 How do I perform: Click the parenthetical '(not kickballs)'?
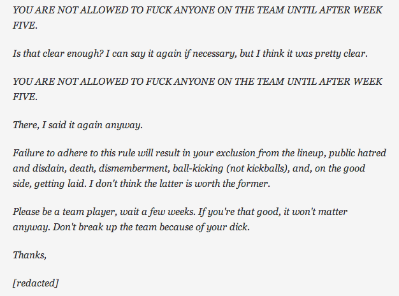pos(258,168)
